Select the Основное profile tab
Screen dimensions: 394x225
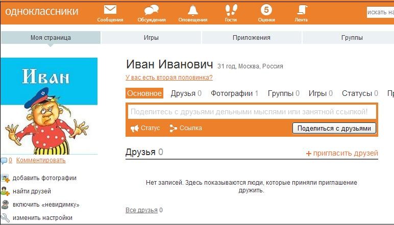pos(144,93)
